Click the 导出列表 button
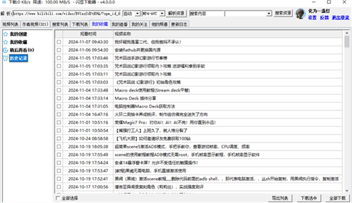Viewport: 352px width, 203px height. 280,198
